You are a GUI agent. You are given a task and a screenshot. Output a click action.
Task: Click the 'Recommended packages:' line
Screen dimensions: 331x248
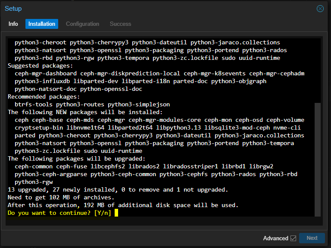pos(44,96)
